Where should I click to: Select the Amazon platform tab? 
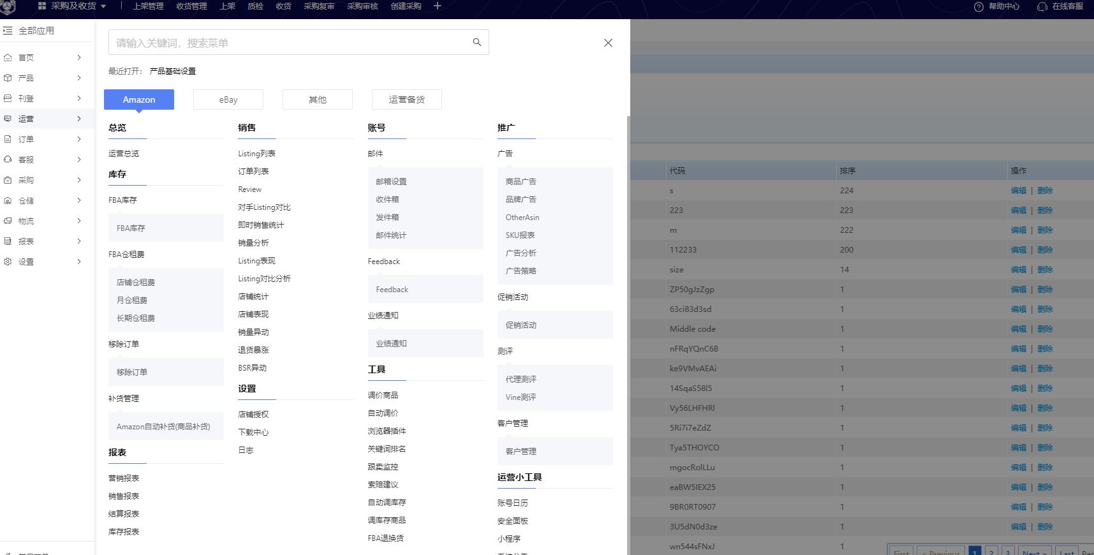click(139, 100)
